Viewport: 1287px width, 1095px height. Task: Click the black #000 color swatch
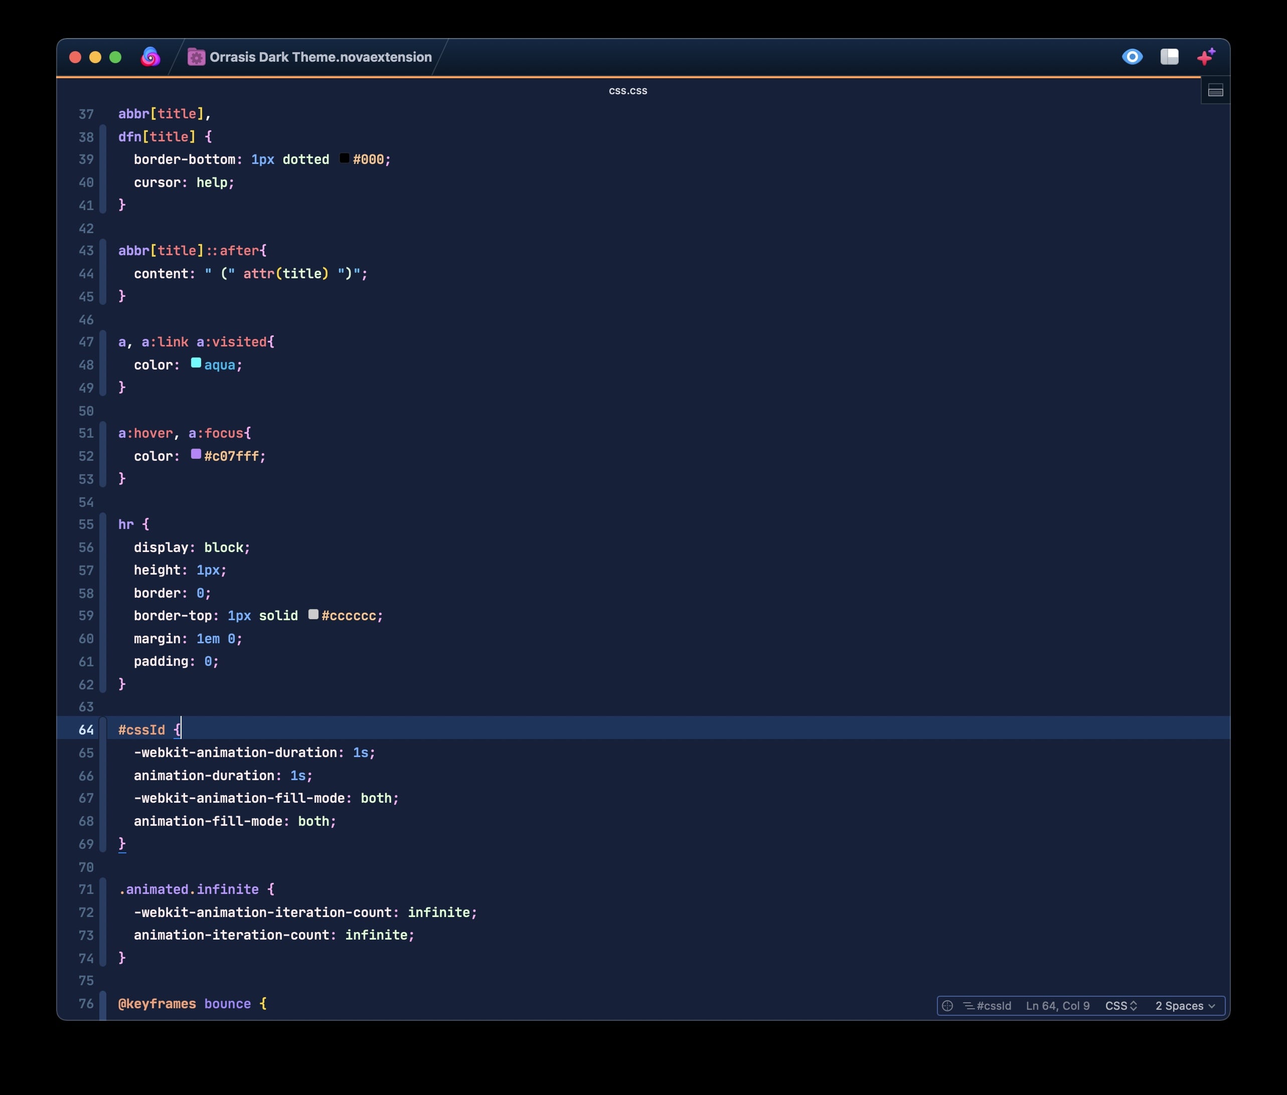[x=344, y=157]
